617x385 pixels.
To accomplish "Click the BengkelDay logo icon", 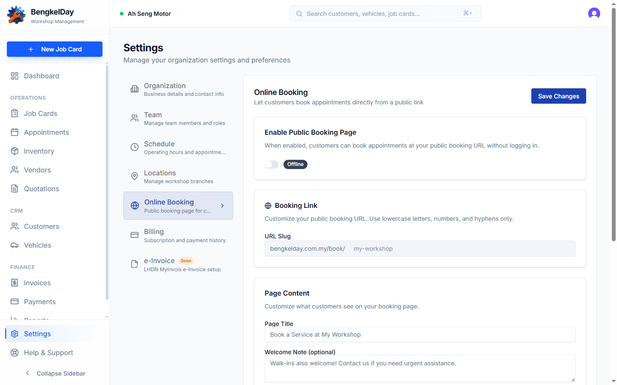I will click(16, 15).
